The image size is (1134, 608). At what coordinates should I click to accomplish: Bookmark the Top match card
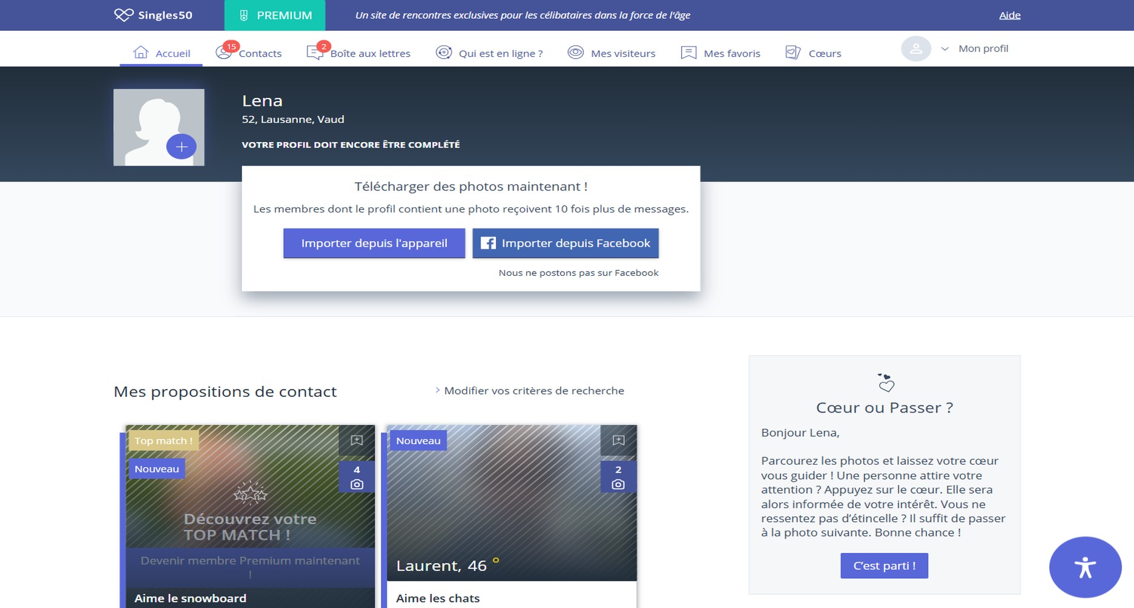357,440
